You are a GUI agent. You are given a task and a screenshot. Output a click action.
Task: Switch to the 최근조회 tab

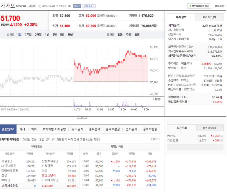tap(182, 128)
